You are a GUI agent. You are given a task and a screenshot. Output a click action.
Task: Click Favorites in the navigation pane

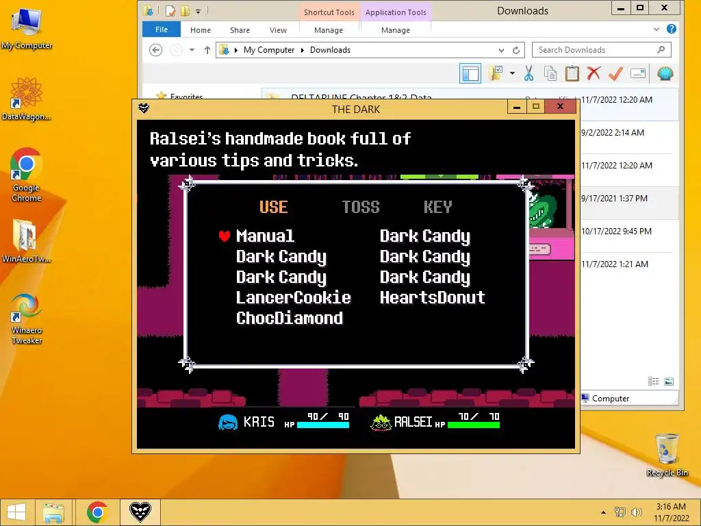click(186, 96)
